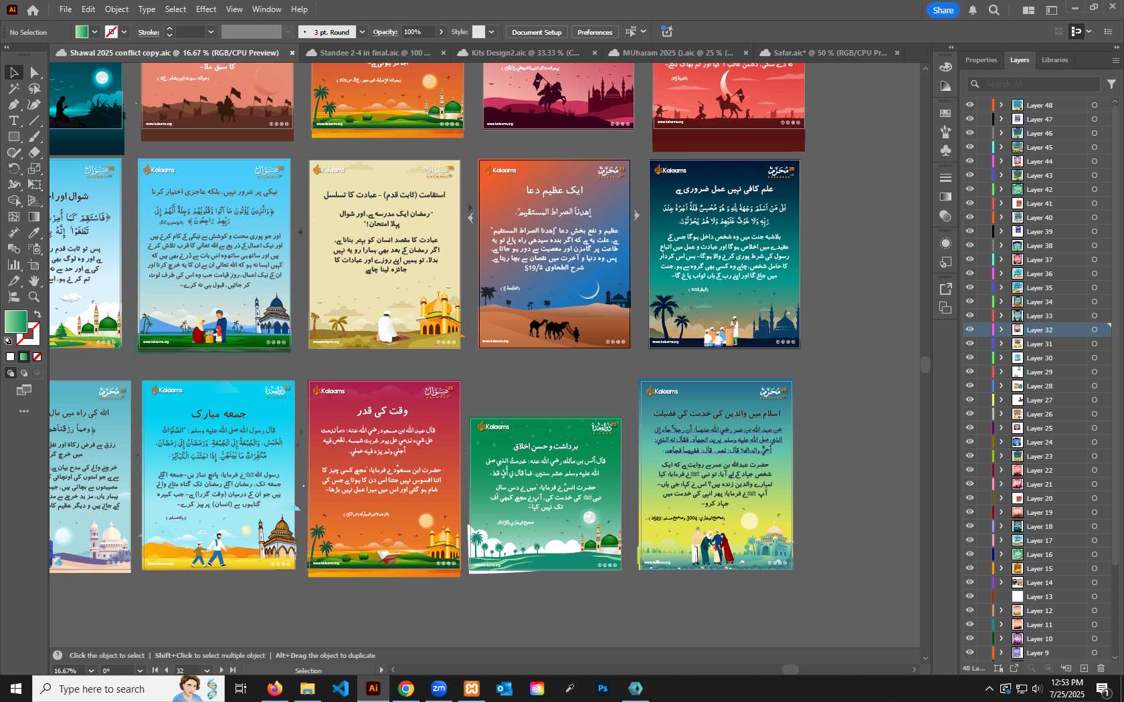
Task: Select the Rotate tool
Action: pyautogui.click(x=13, y=168)
